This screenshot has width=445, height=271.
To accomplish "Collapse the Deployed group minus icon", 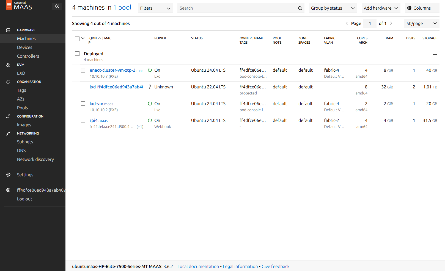I will [x=435, y=54].
